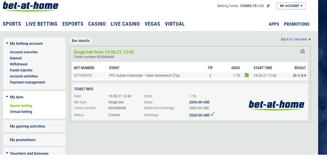
Task: Open the CASINO menu item
Action: (97, 24)
